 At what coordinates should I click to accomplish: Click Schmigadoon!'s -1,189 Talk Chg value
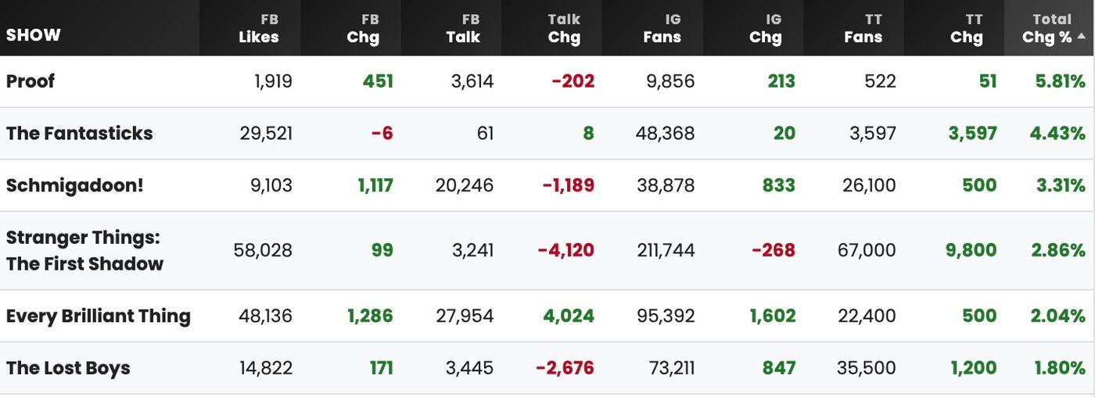click(x=568, y=186)
